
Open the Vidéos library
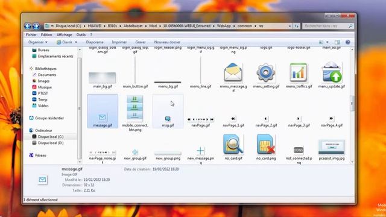pyautogui.click(x=40, y=106)
